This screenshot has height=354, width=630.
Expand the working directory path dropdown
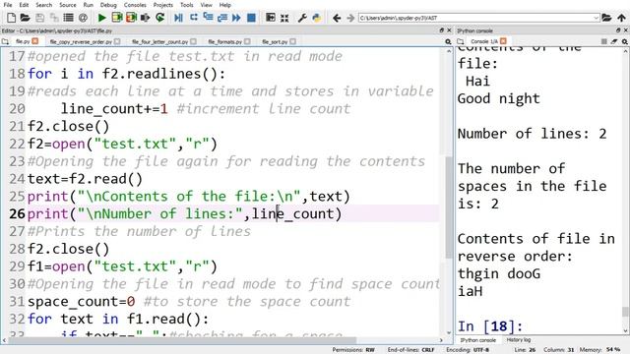point(596,18)
